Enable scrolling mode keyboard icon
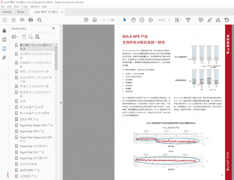The width and height of the screenshot is (234, 180). (188, 20)
